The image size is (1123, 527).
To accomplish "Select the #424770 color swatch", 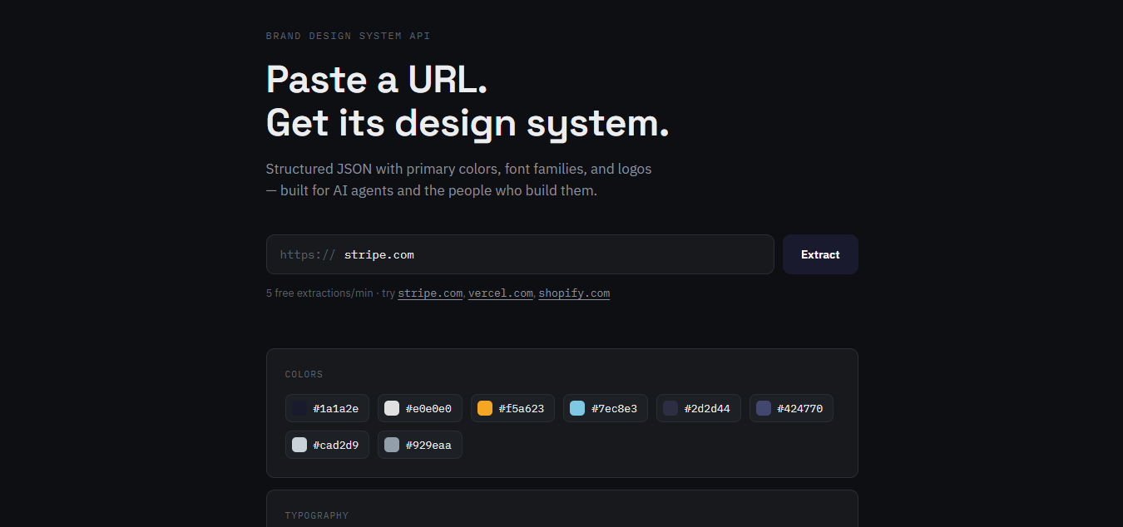I will [x=791, y=408].
